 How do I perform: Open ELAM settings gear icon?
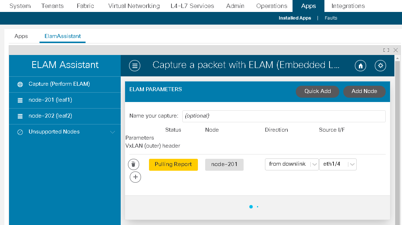(x=381, y=65)
